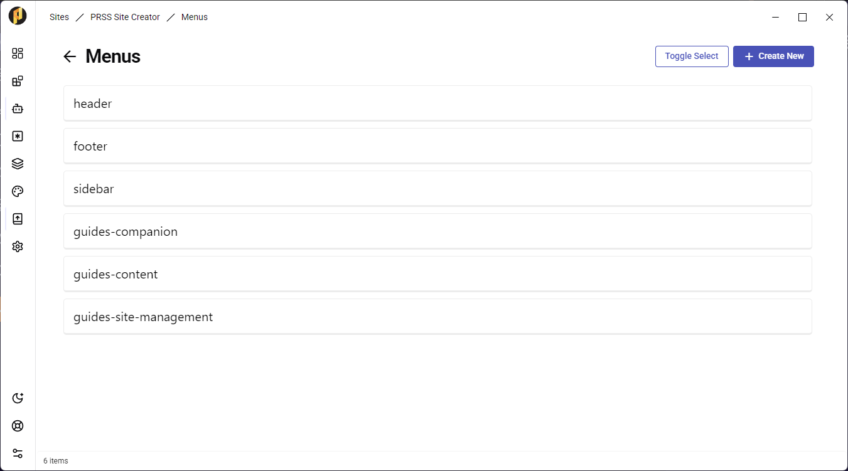Click the Toggle Select button

click(x=692, y=56)
